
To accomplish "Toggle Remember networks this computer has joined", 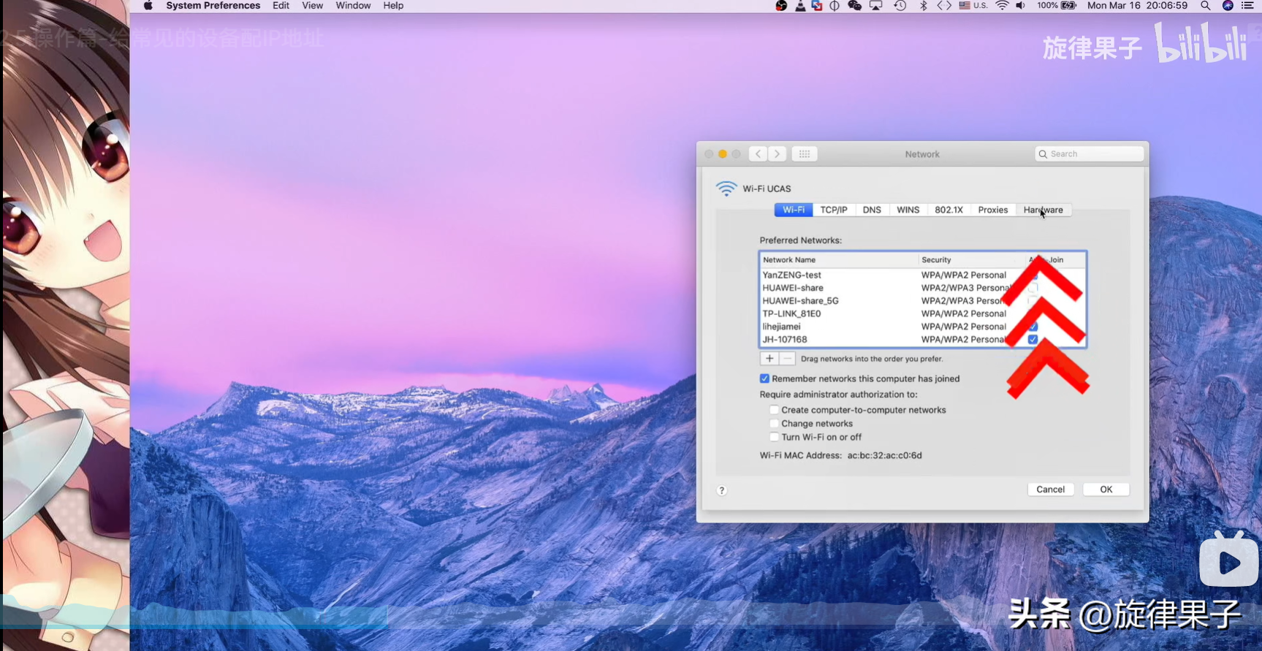I will [x=765, y=378].
